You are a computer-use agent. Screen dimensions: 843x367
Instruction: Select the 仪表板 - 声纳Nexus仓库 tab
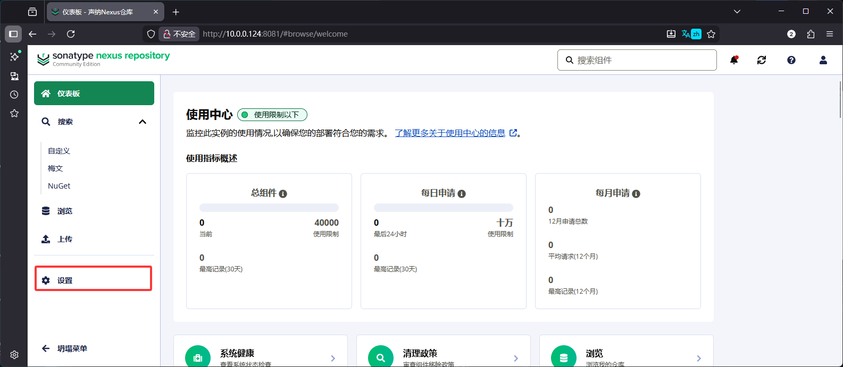point(105,12)
